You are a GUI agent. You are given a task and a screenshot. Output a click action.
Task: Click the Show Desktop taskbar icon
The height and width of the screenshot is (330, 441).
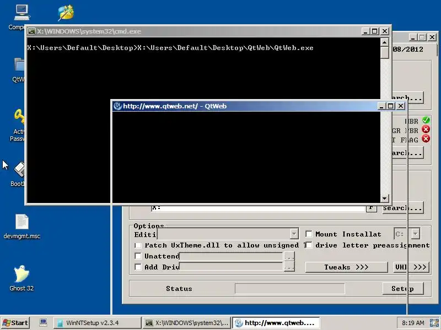coord(44,322)
